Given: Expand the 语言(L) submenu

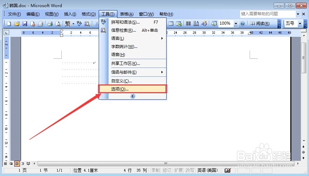Looking at the screenshot, I should pos(133,38).
